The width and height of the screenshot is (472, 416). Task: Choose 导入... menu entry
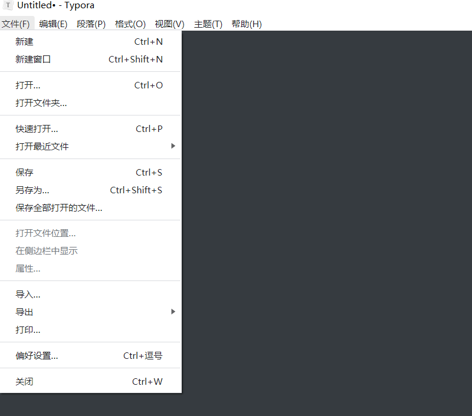(91, 295)
